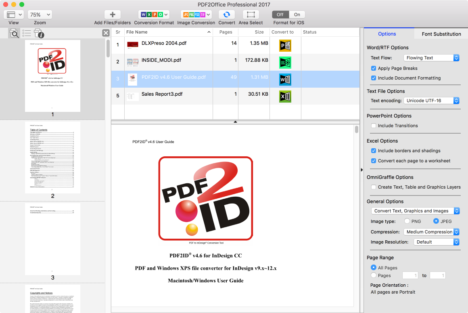Click the thumbnail sidebar scrollbar
The width and height of the screenshot is (468, 313).
click(x=108, y=48)
